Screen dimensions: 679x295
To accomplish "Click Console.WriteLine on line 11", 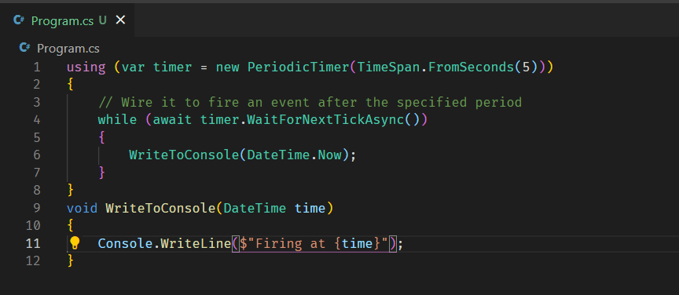I will click(x=164, y=243).
